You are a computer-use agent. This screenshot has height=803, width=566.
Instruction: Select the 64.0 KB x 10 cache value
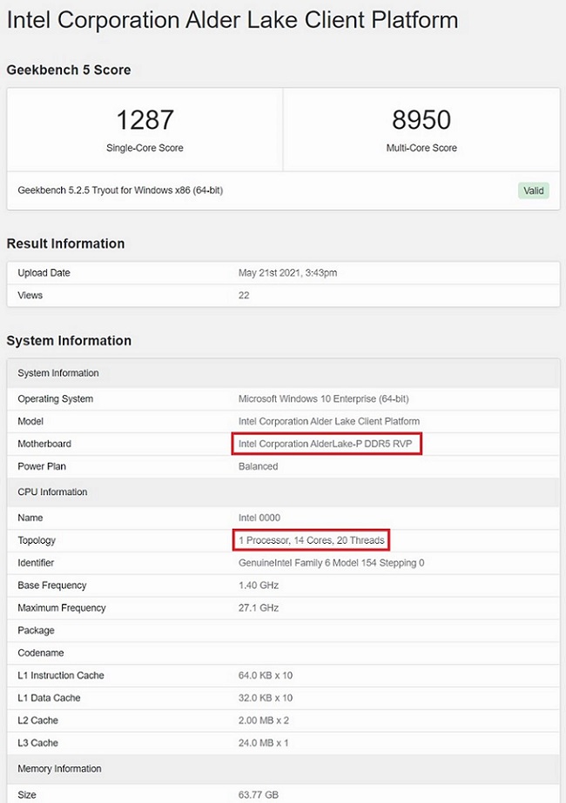pos(266,675)
